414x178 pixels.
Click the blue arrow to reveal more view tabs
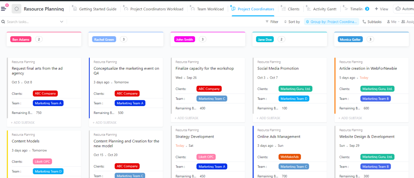click(368, 9)
